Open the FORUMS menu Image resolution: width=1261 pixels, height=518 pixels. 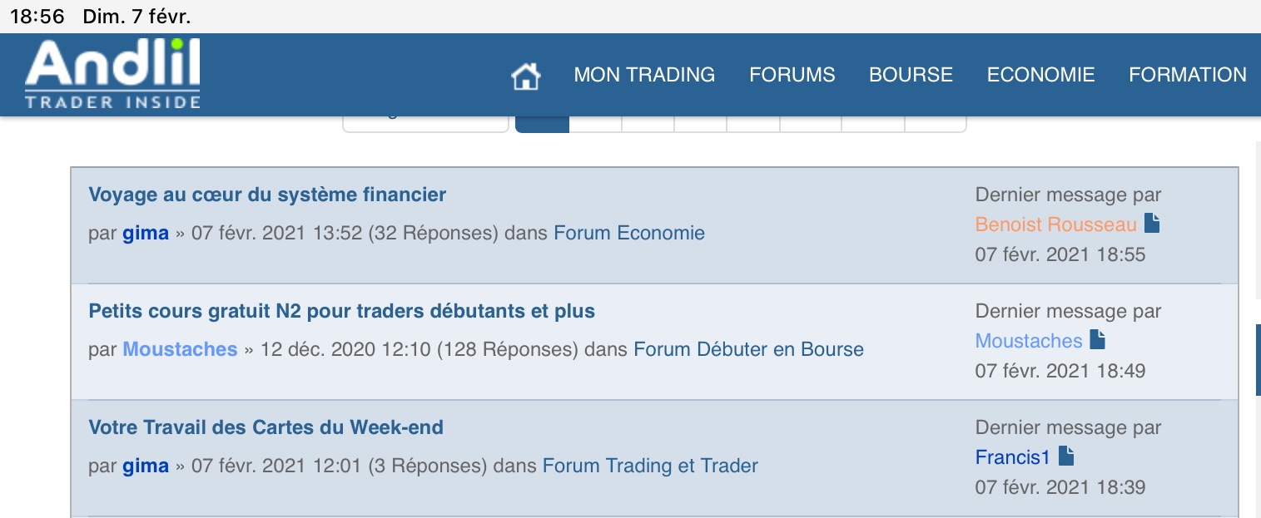coord(792,75)
